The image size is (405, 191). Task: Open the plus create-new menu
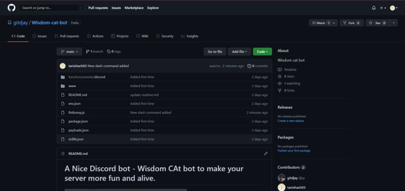click(383, 8)
